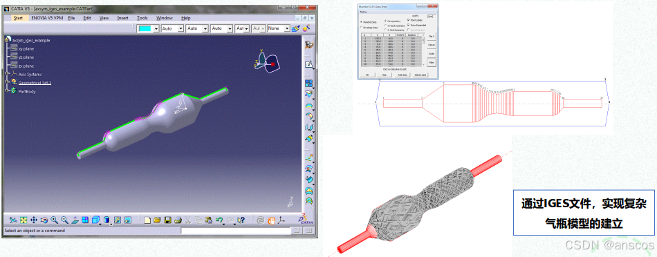Click the What's This help icon

pos(241,220)
